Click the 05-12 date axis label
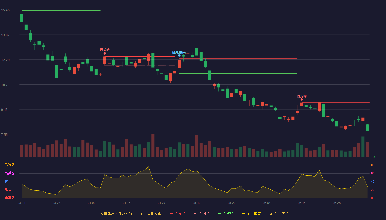 [x=197, y=203]
